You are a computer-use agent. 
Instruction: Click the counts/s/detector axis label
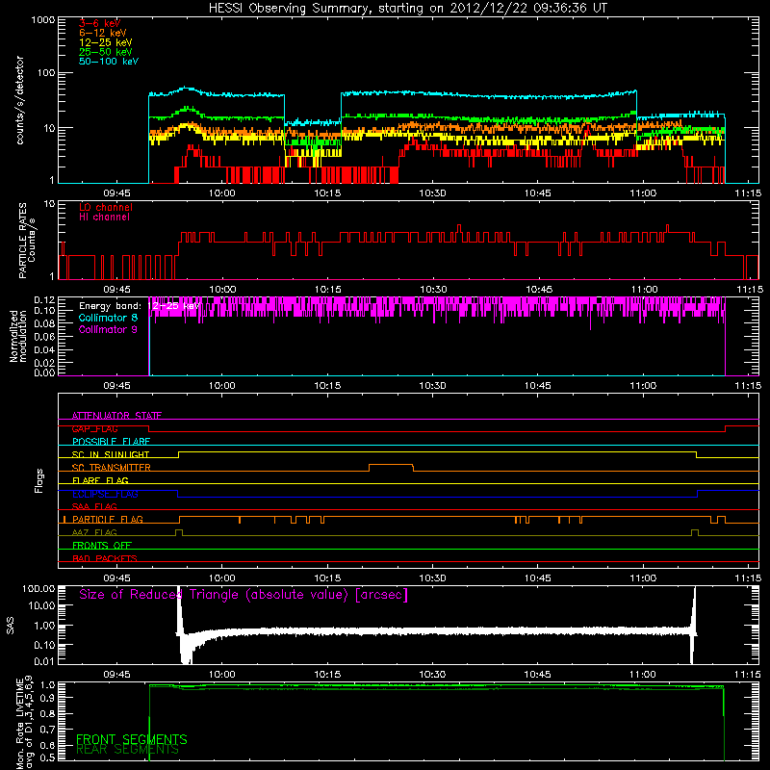tap(20, 100)
